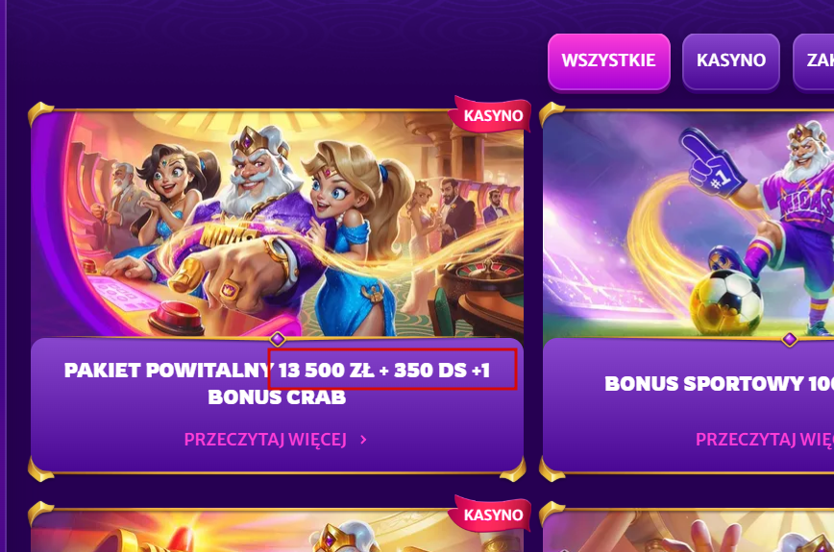The image size is (834, 552).
Task: Click the red button in the casino illustration
Action: [177, 316]
